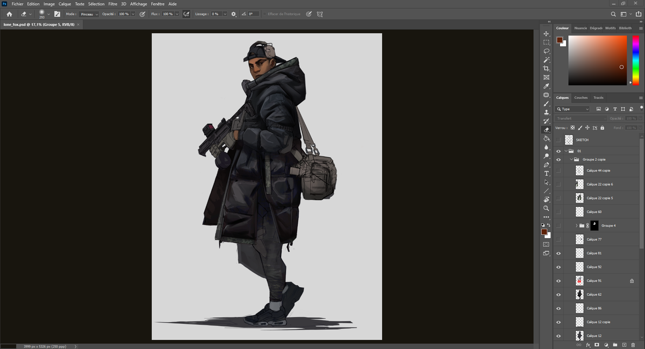Select the Type text tool

tap(547, 173)
